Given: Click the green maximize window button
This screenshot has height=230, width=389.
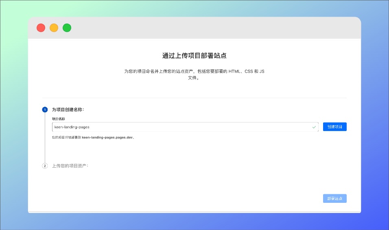Looking at the screenshot, I should click(67, 28).
